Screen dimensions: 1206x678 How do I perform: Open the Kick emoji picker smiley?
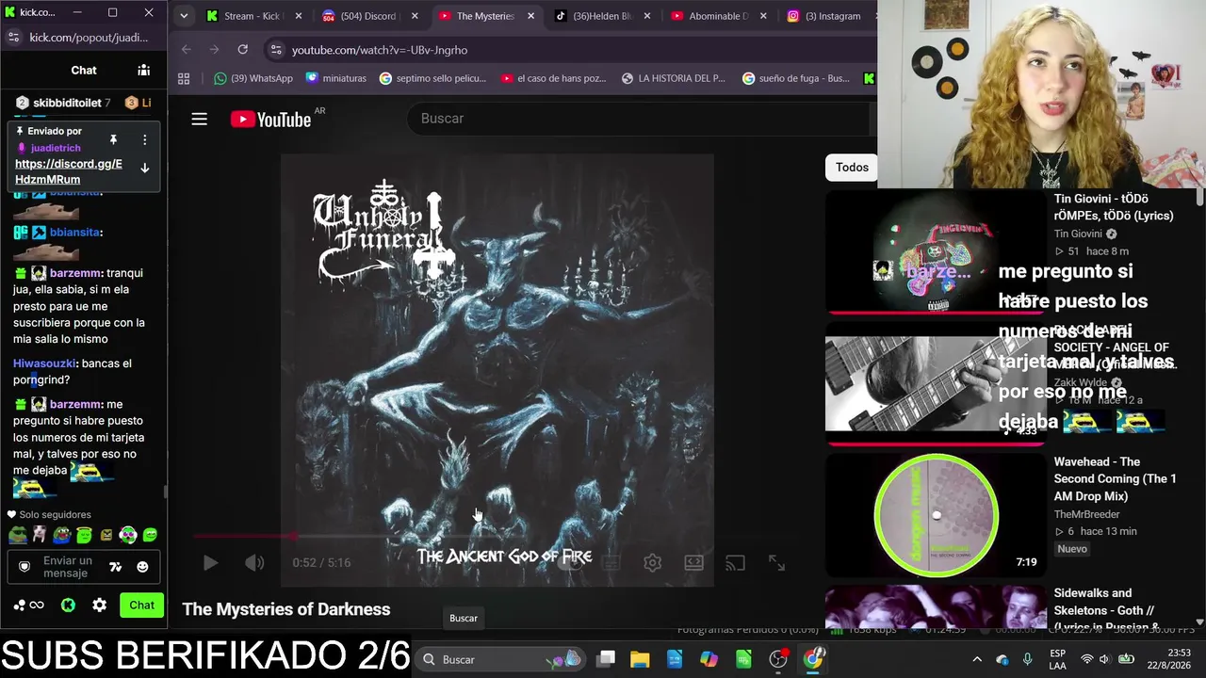[142, 567]
